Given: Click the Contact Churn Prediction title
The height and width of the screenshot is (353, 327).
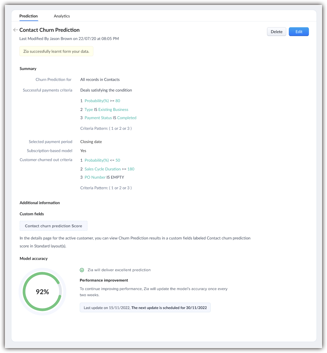Looking at the screenshot, I should tap(49, 30).
